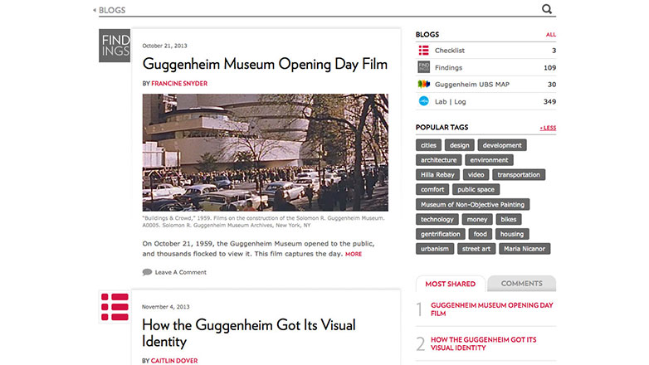The width and height of the screenshot is (649, 365).
Task: Select the urbanism tag
Action: point(435,249)
